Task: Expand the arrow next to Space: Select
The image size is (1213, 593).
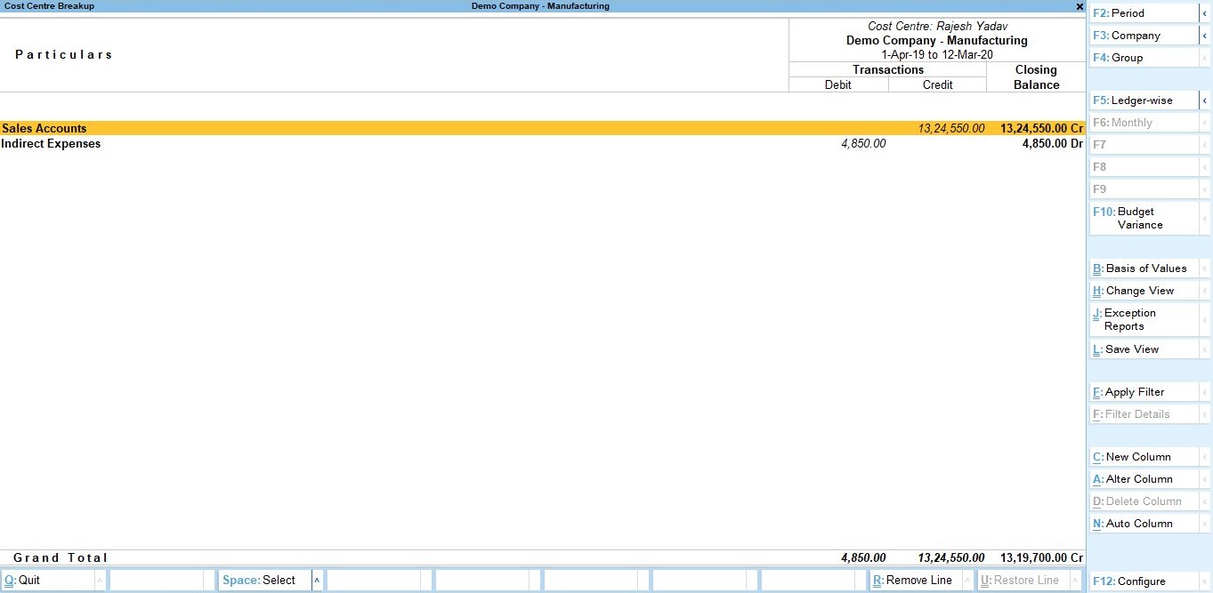Action: pyautogui.click(x=317, y=580)
